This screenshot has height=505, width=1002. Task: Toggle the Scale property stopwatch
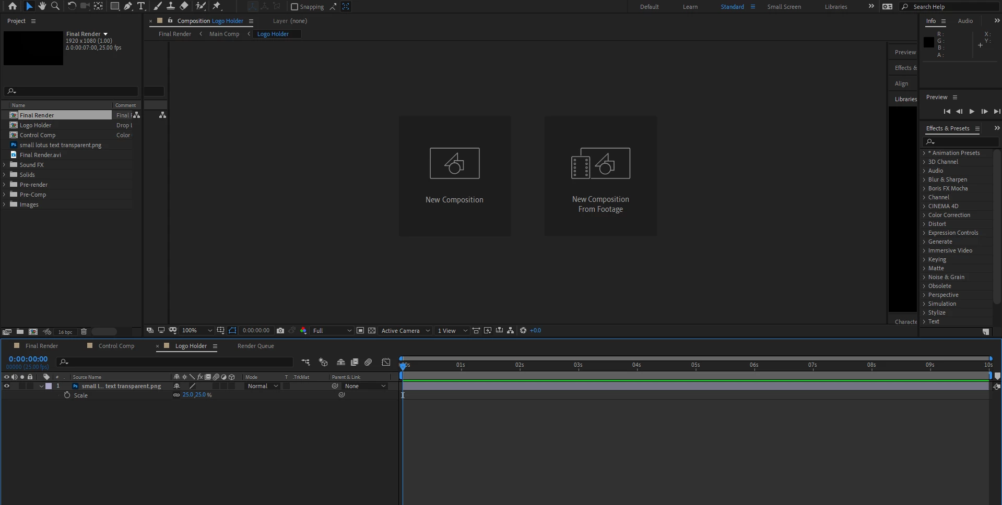point(67,395)
